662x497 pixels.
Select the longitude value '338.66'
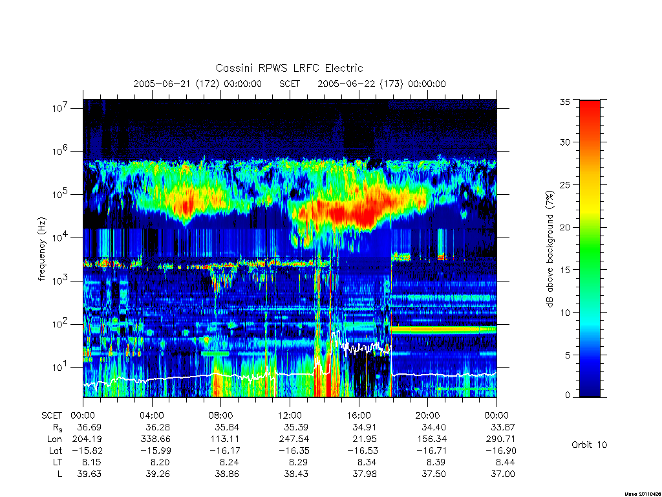click(x=155, y=439)
